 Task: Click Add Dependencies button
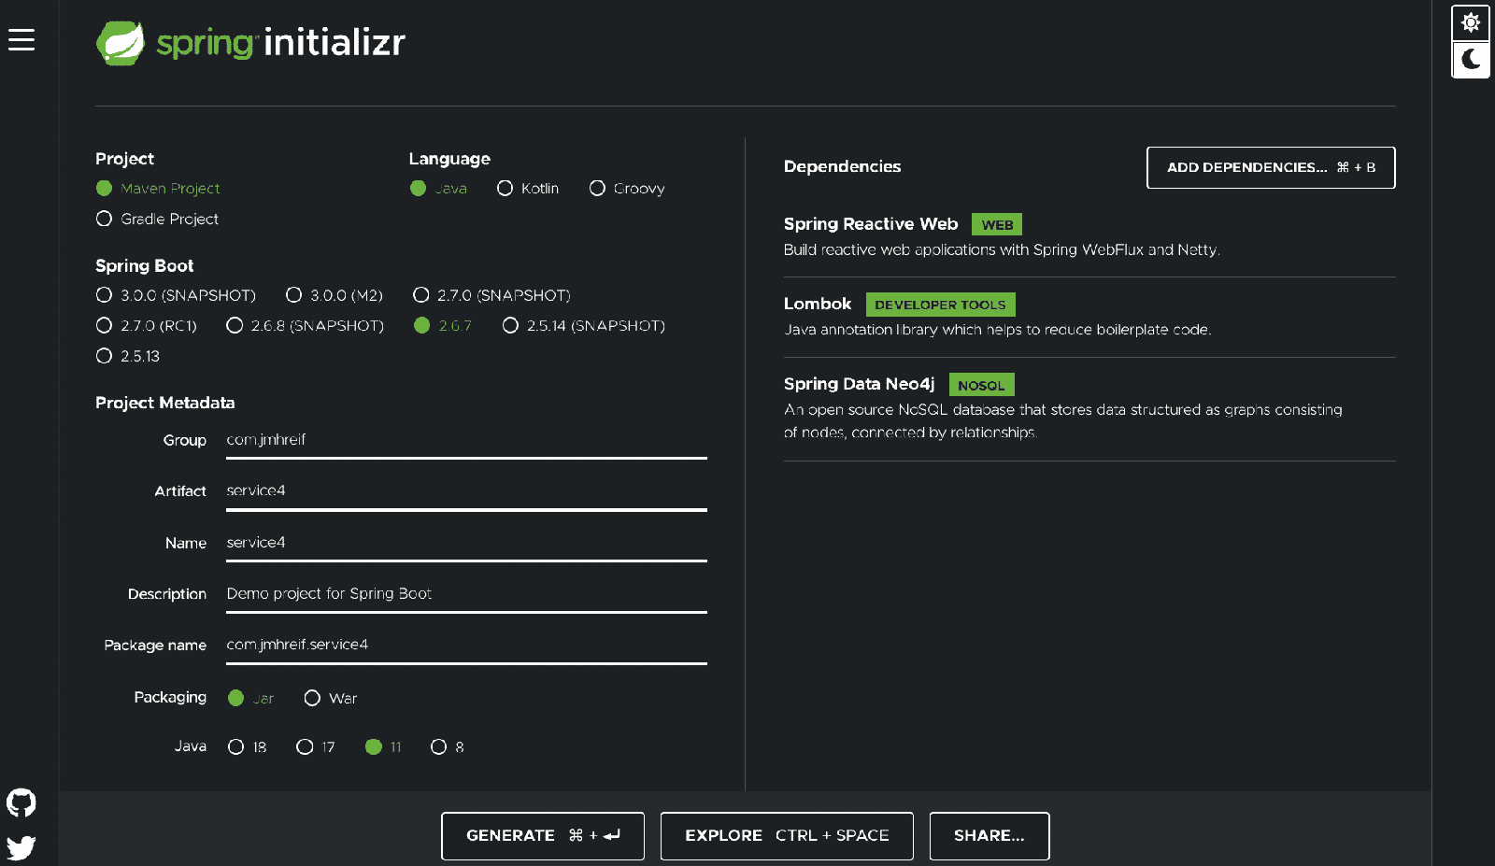click(x=1271, y=168)
